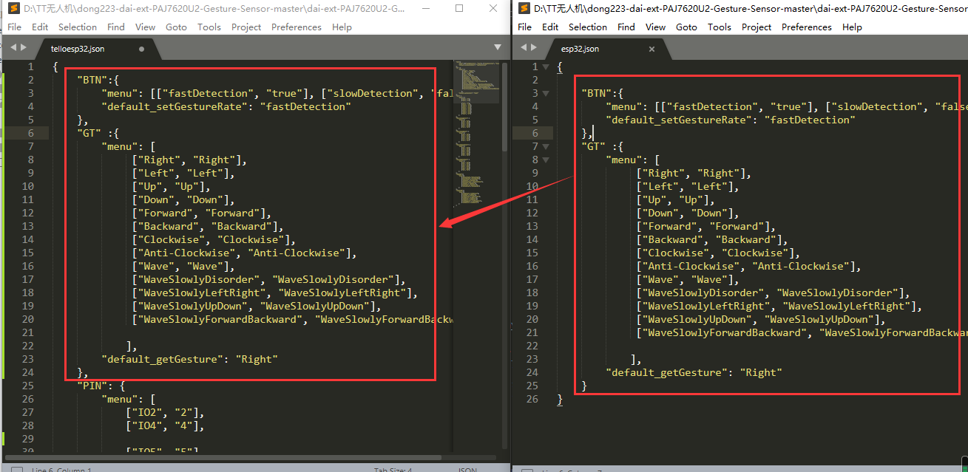
Task: Click the left window's tab-forward arrow
Action: click(24, 47)
